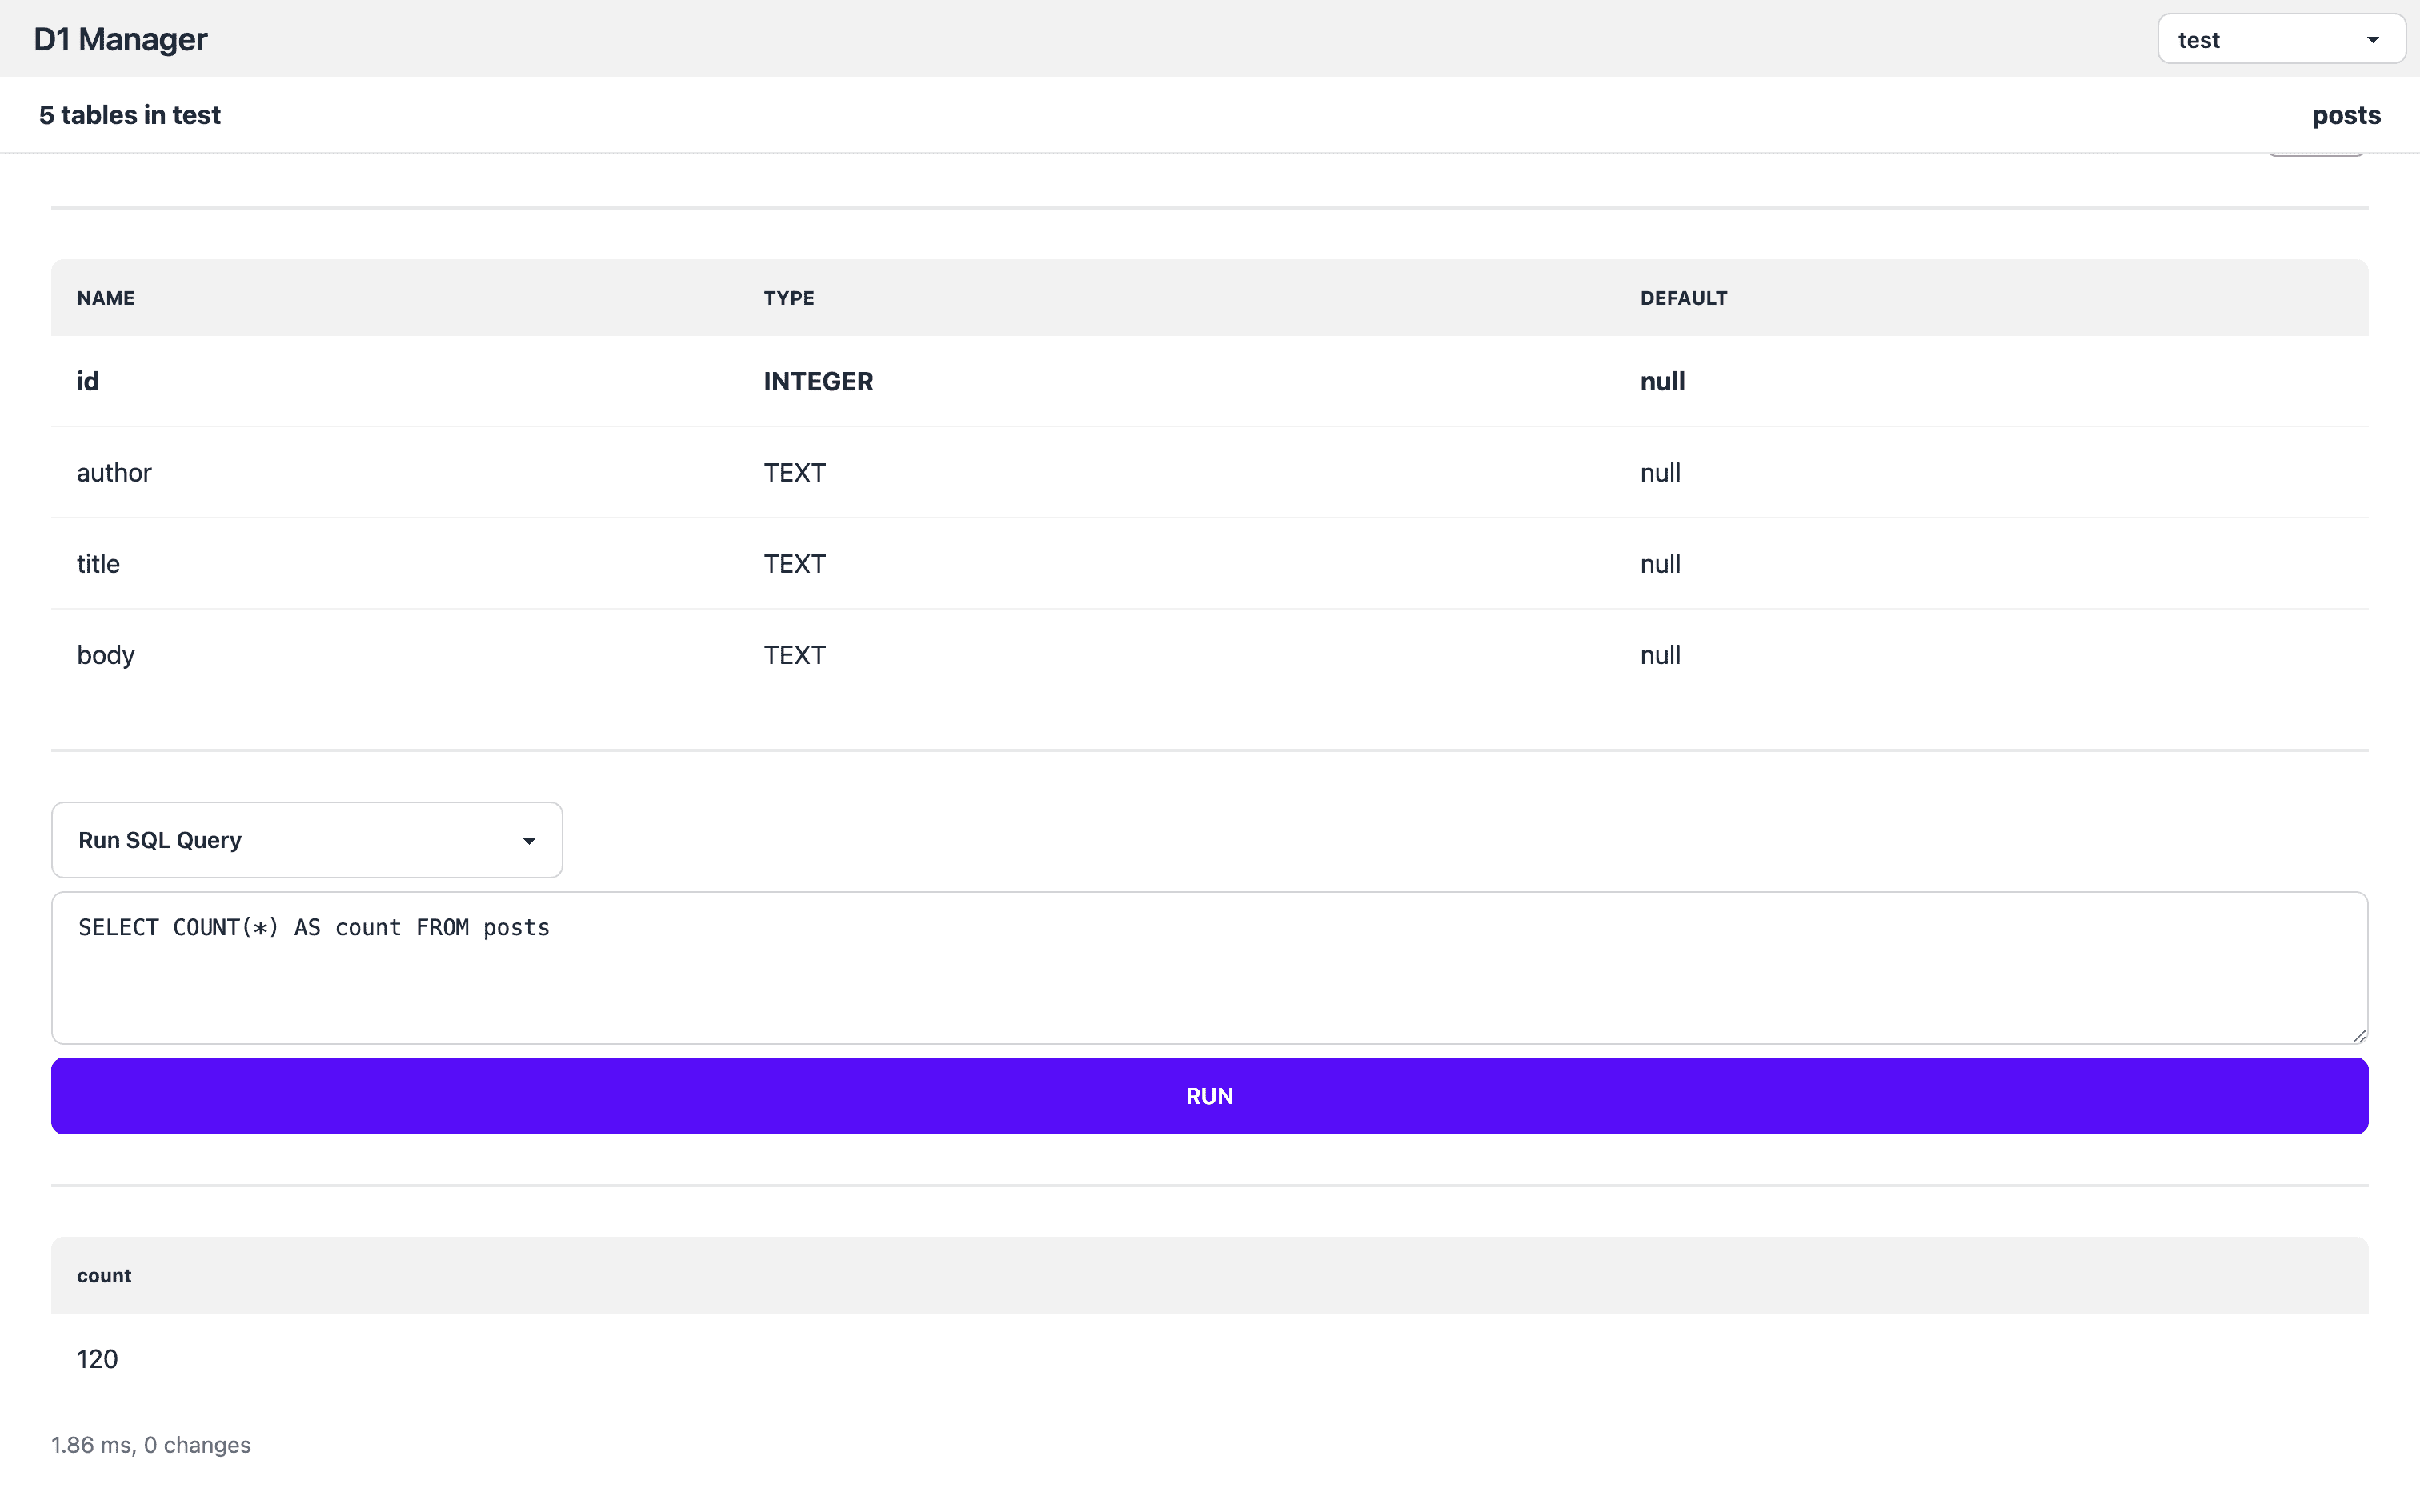
Task: Click the 120 result value cell
Action: point(98,1359)
